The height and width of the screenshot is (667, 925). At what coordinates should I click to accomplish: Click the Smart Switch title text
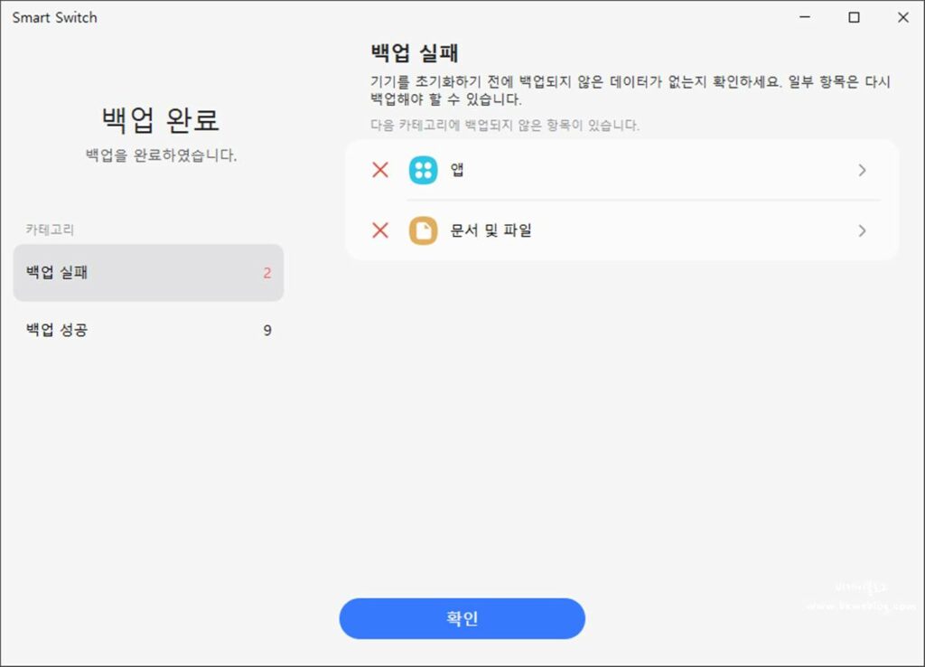54,17
